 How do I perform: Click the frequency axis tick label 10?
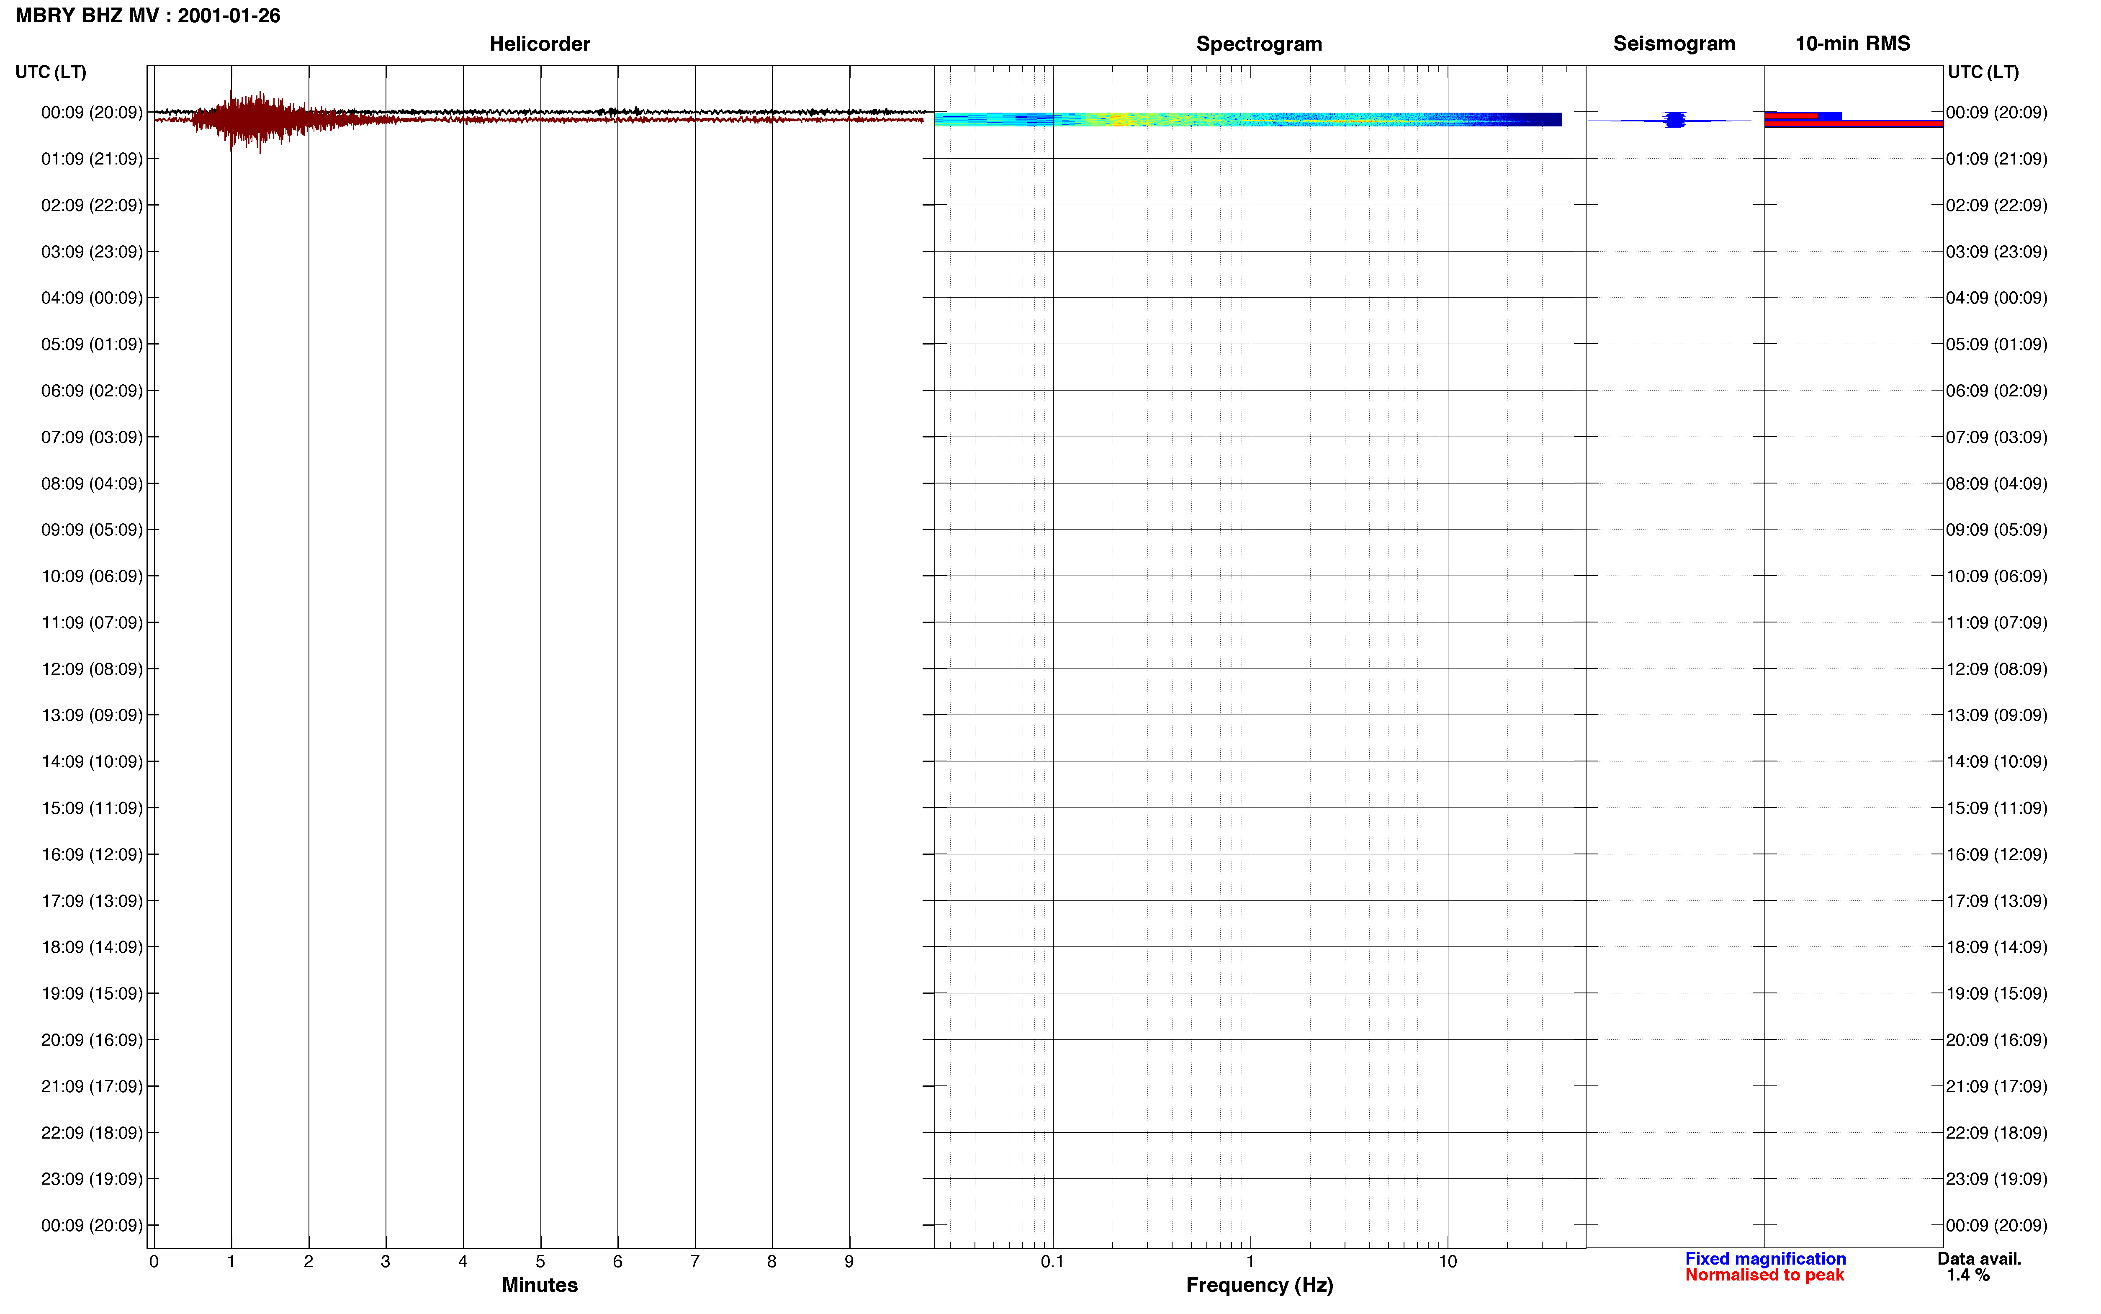[x=1448, y=1262]
